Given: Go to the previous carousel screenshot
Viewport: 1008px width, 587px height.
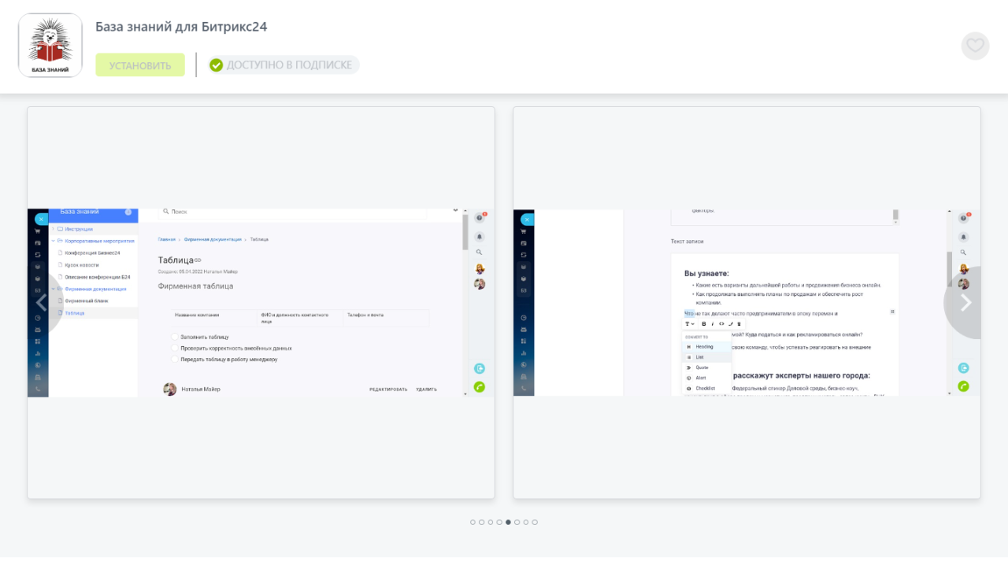Looking at the screenshot, I should tap(41, 303).
